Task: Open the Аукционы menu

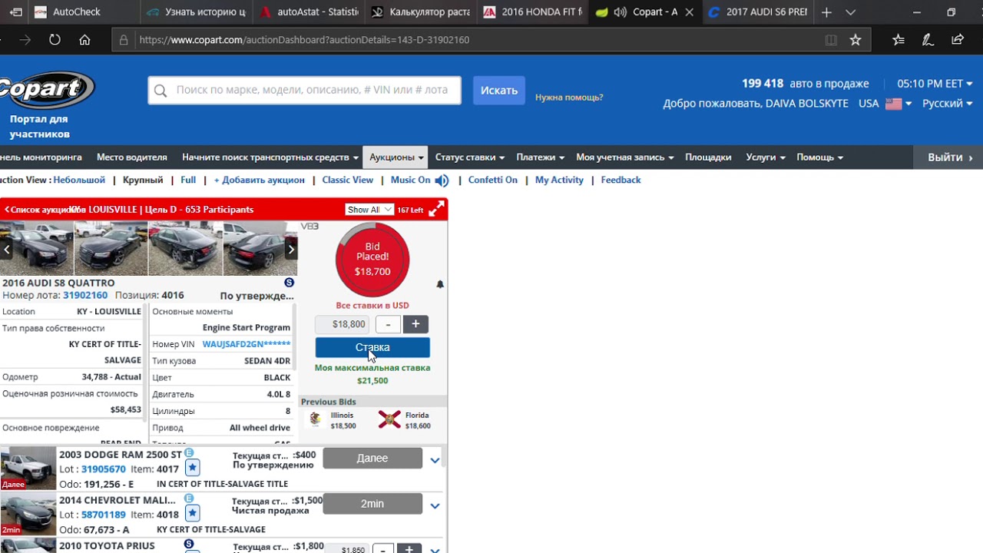Action: [x=396, y=157]
